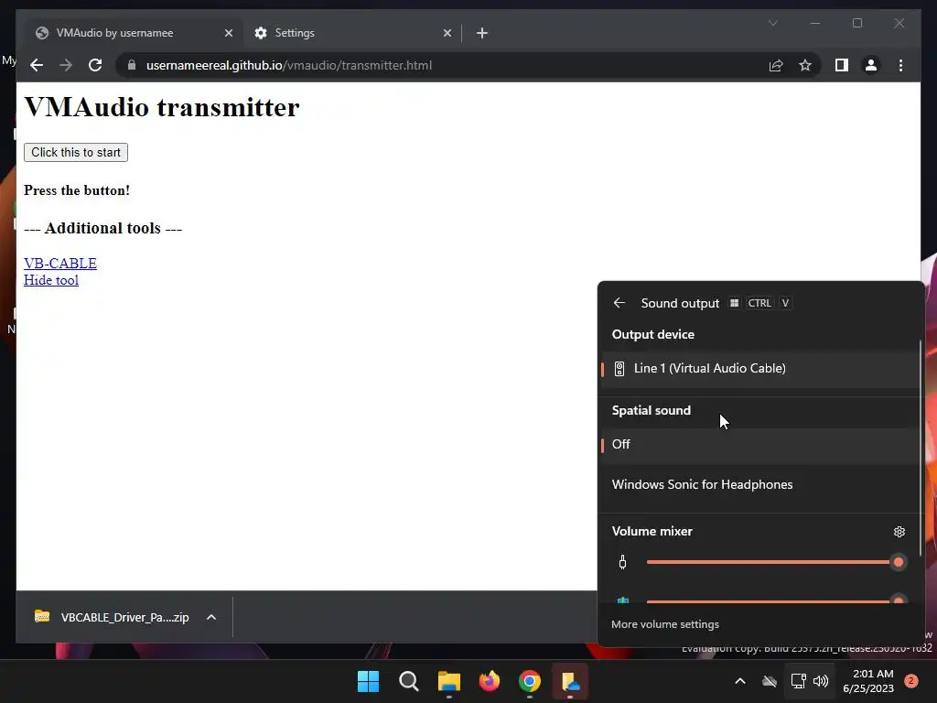Open Volume mixer settings gear
Screen dimensions: 937x703
click(x=899, y=532)
